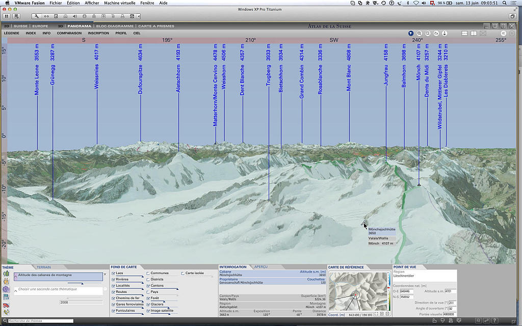Remove the Altitude des cabanes theme layer
Screen dimensions: 522x326
(x=105, y=274)
